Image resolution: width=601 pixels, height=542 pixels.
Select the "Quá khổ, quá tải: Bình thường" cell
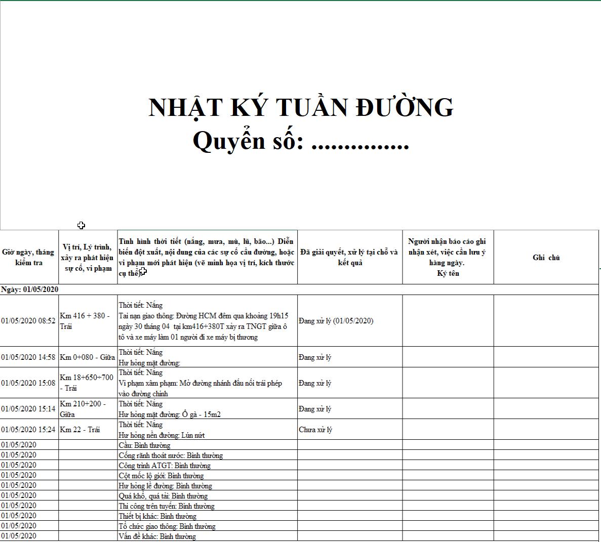pyautogui.click(x=163, y=496)
